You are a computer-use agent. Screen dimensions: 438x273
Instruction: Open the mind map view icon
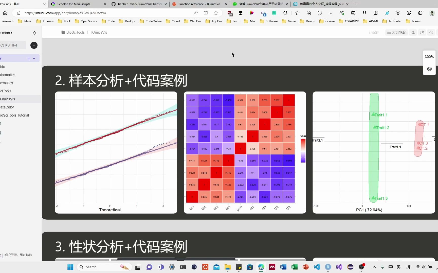(413, 32)
